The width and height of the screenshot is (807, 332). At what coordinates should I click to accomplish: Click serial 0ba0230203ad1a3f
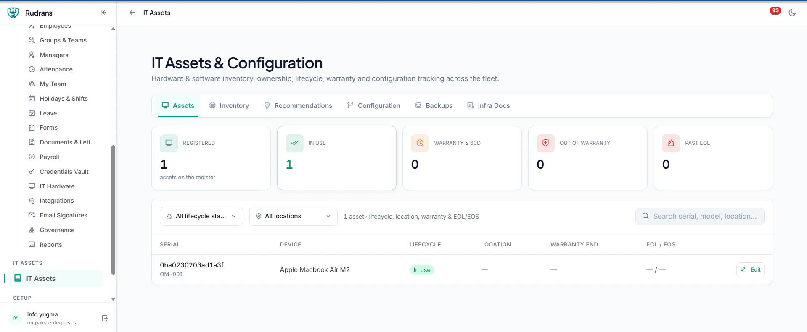[x=192, y=265]
